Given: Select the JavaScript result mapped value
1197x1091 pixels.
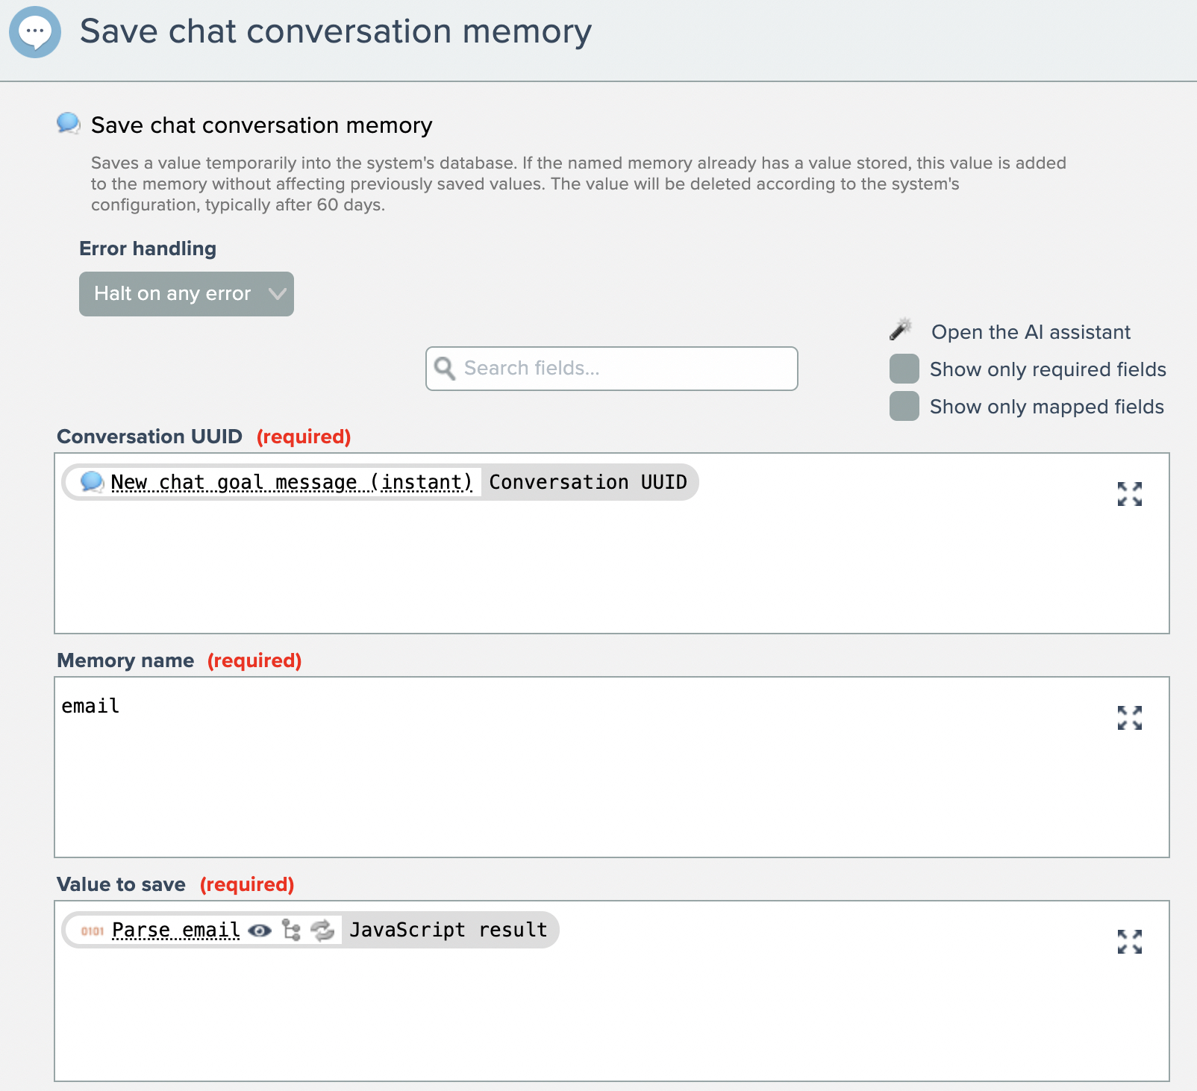Looking at the screenshot, I should click(449, 931).
